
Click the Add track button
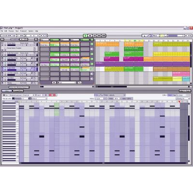point(14,40)
